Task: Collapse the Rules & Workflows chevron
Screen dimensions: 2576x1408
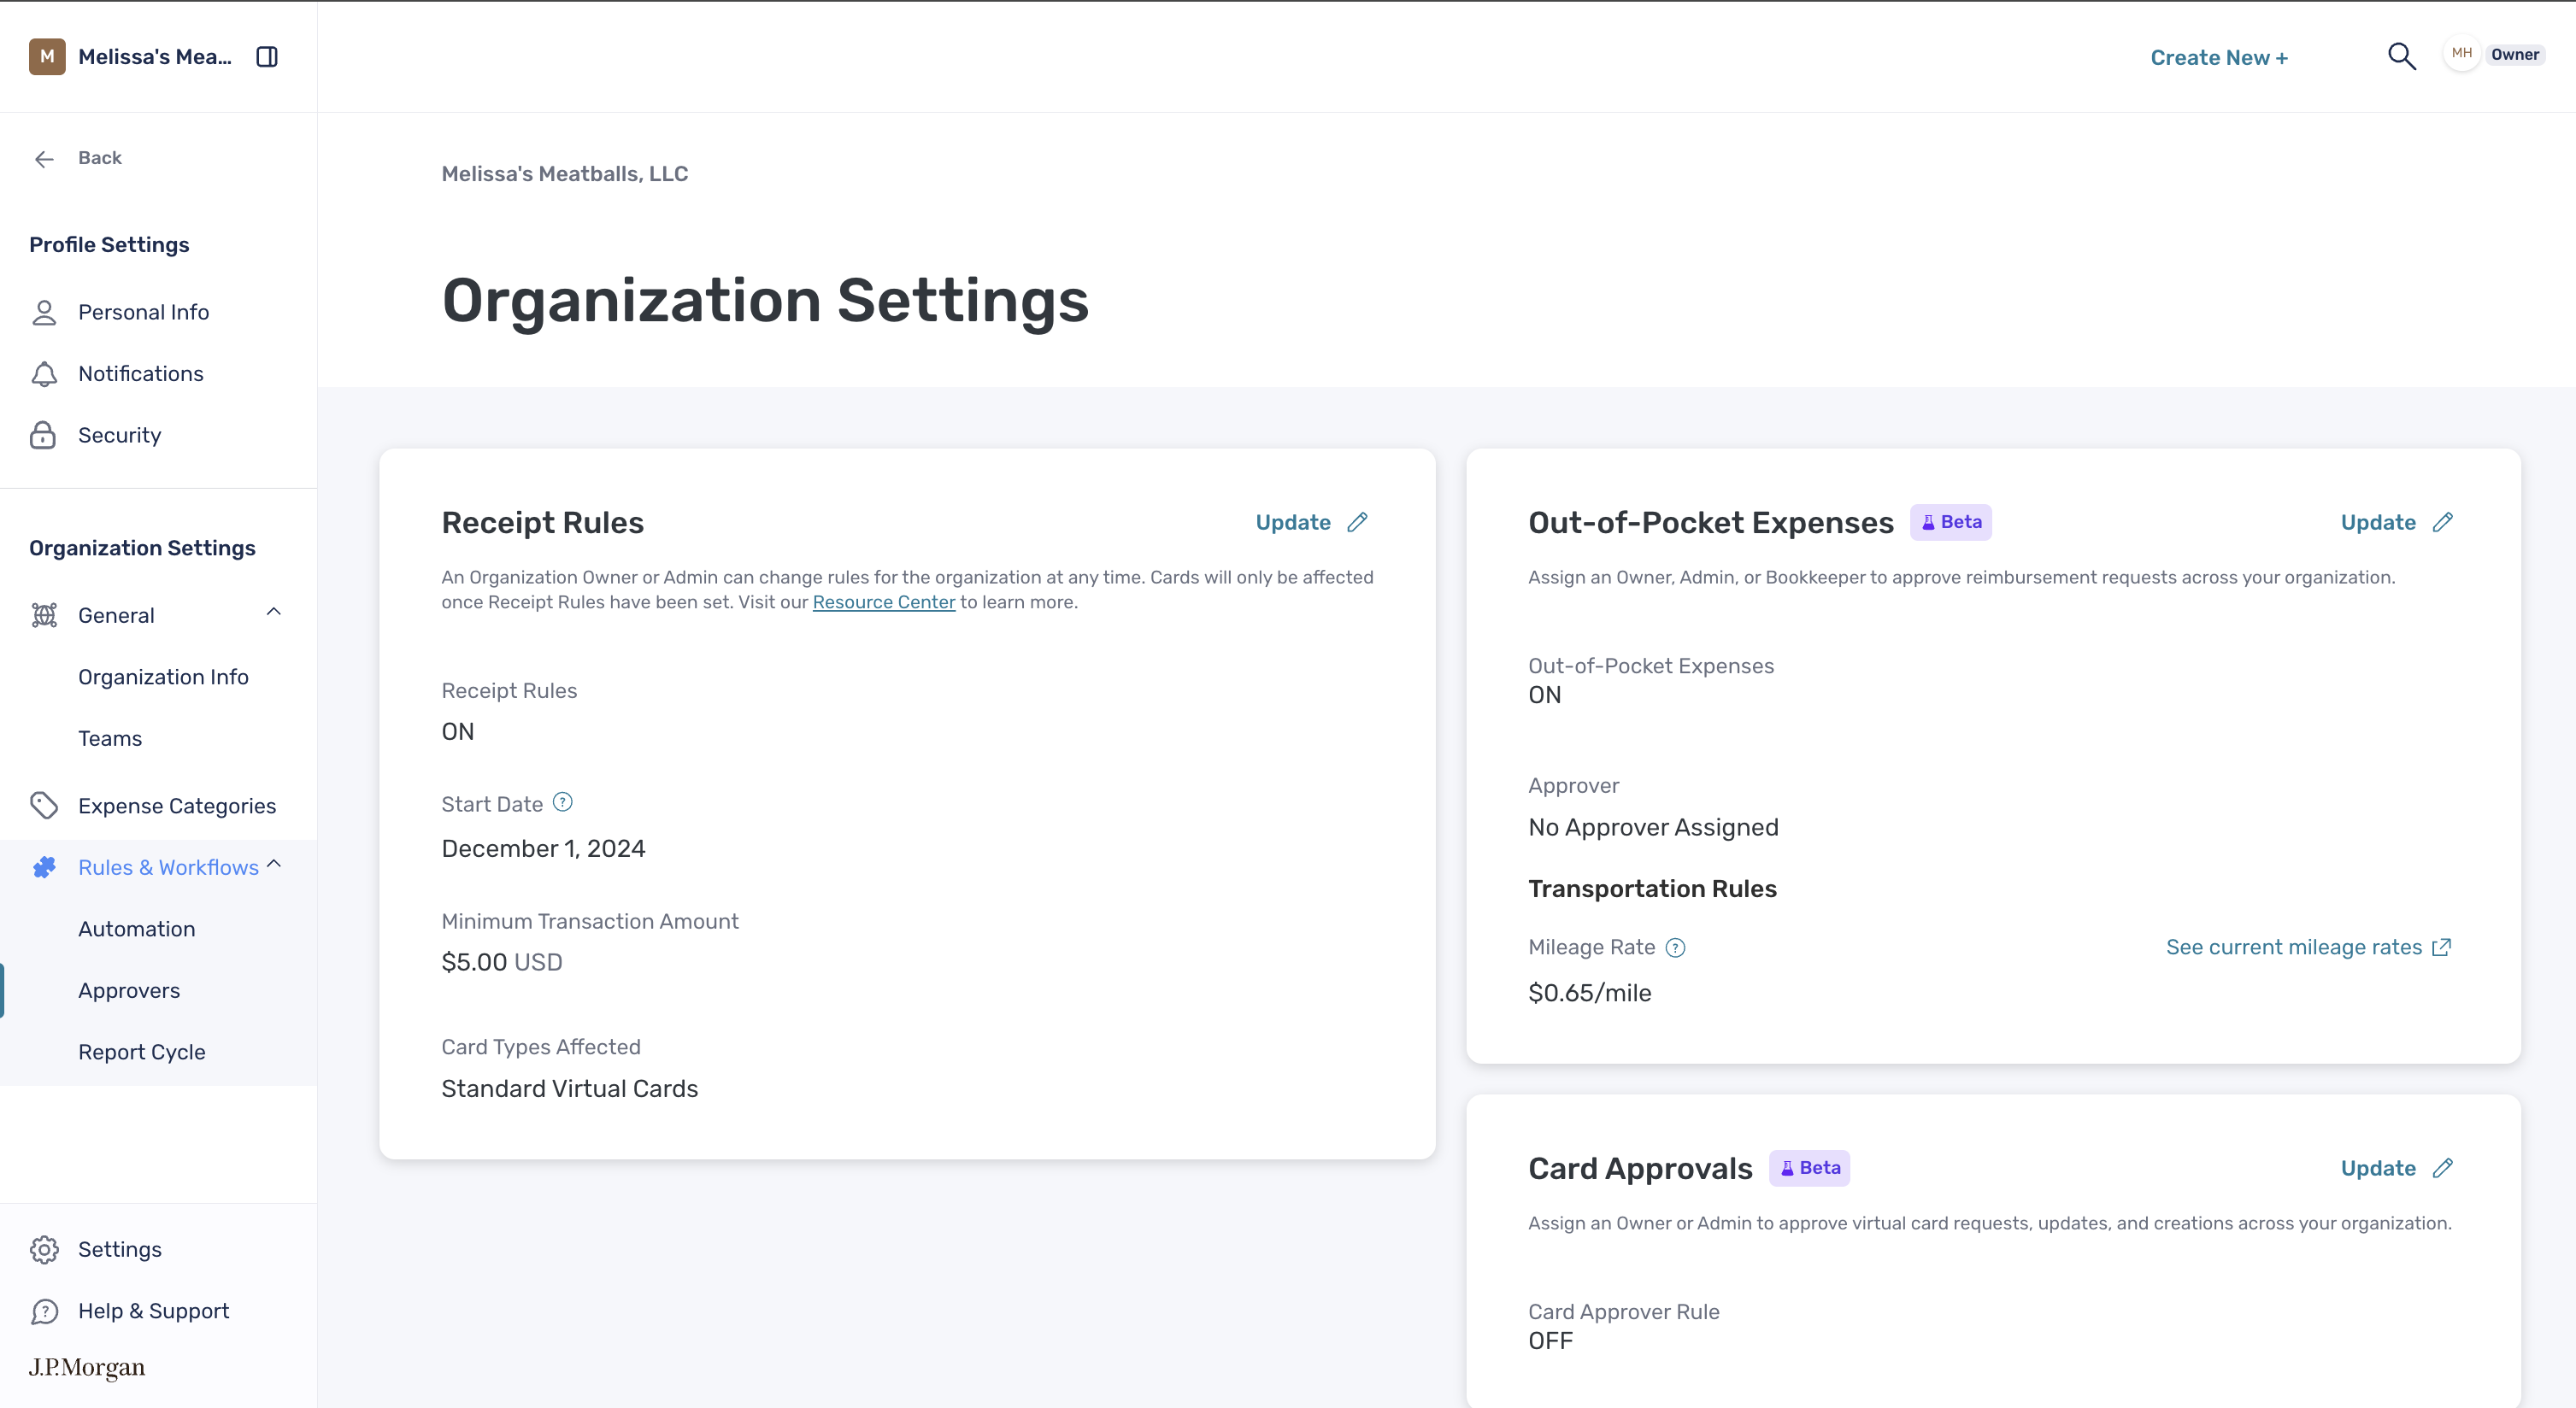Action: (x=274, y=865)
